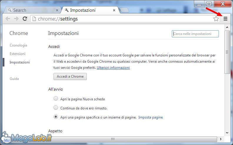
Task: Open Guida in the sidebar
Action: (14, 79)
